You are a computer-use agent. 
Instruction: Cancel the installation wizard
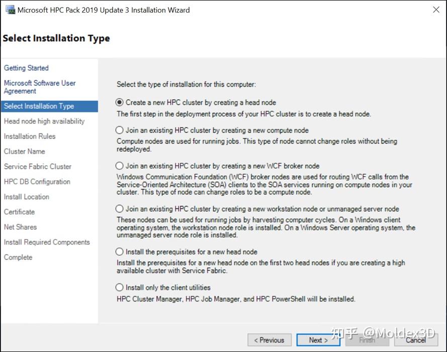[x=416, y=340]
